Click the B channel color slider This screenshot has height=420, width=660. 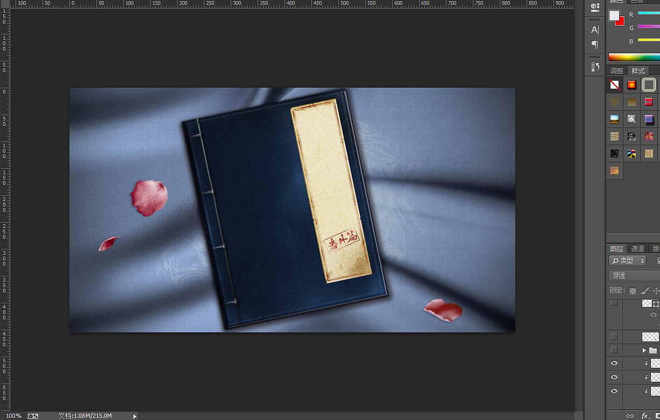(649, 40)
